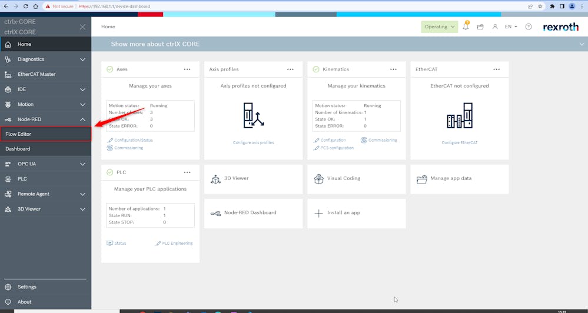Bookmark page with star icon
Screen dimensions: 588x313
click(540, 6)
